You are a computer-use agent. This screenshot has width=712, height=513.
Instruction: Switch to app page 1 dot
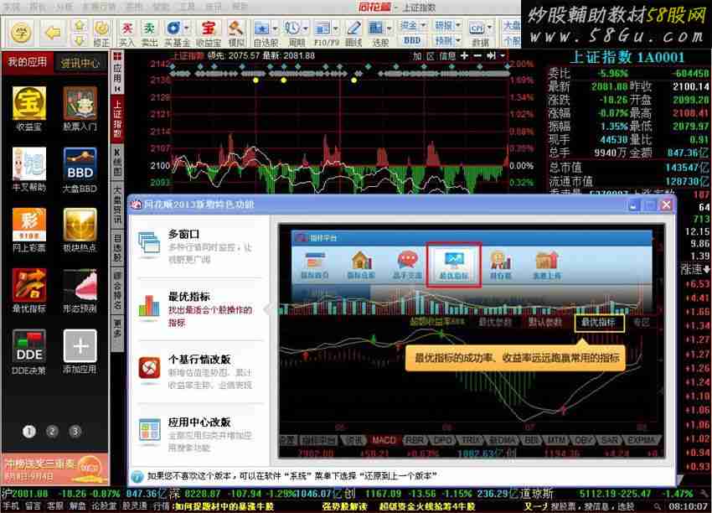pyautogui.click(x=29, y=431)
